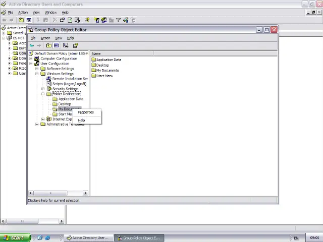Click Refresh icon in Active Directory toolbar
The image size is (323, 242).
click(x=70, y=20)
